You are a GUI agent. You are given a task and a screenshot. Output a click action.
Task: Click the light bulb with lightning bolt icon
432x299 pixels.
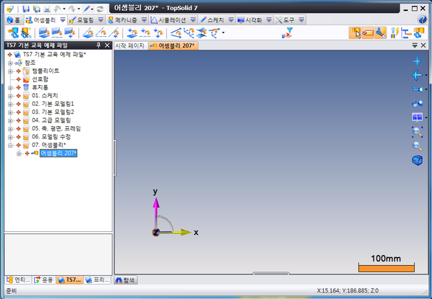point(395,33)
